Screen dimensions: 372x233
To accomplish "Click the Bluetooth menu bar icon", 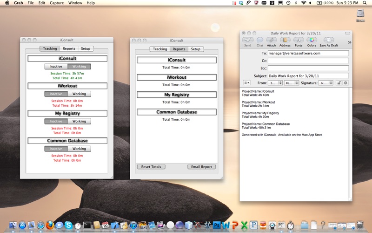I will (x=296, y=3).
